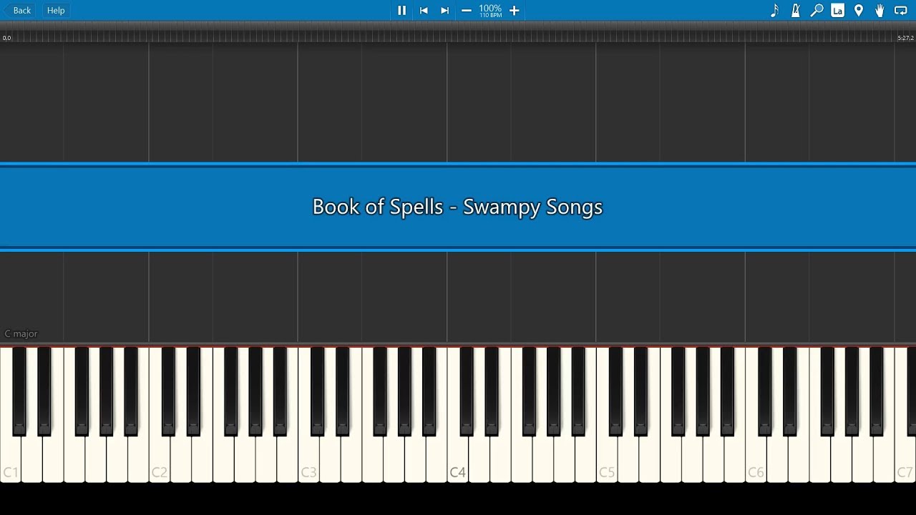916x515 pixels.
Task: Click the C major key signature label
Action: [21, 333]
